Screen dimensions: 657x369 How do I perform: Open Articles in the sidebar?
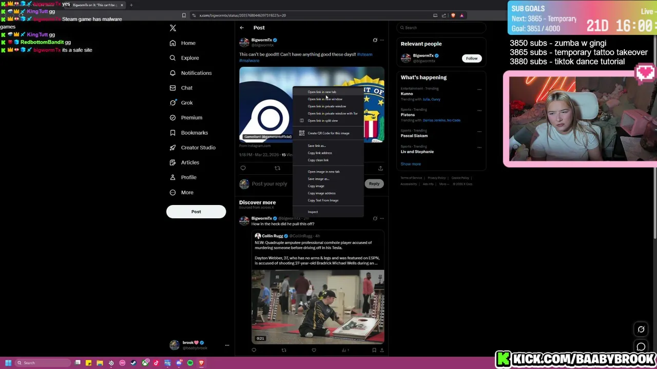[x=184, y=162]
